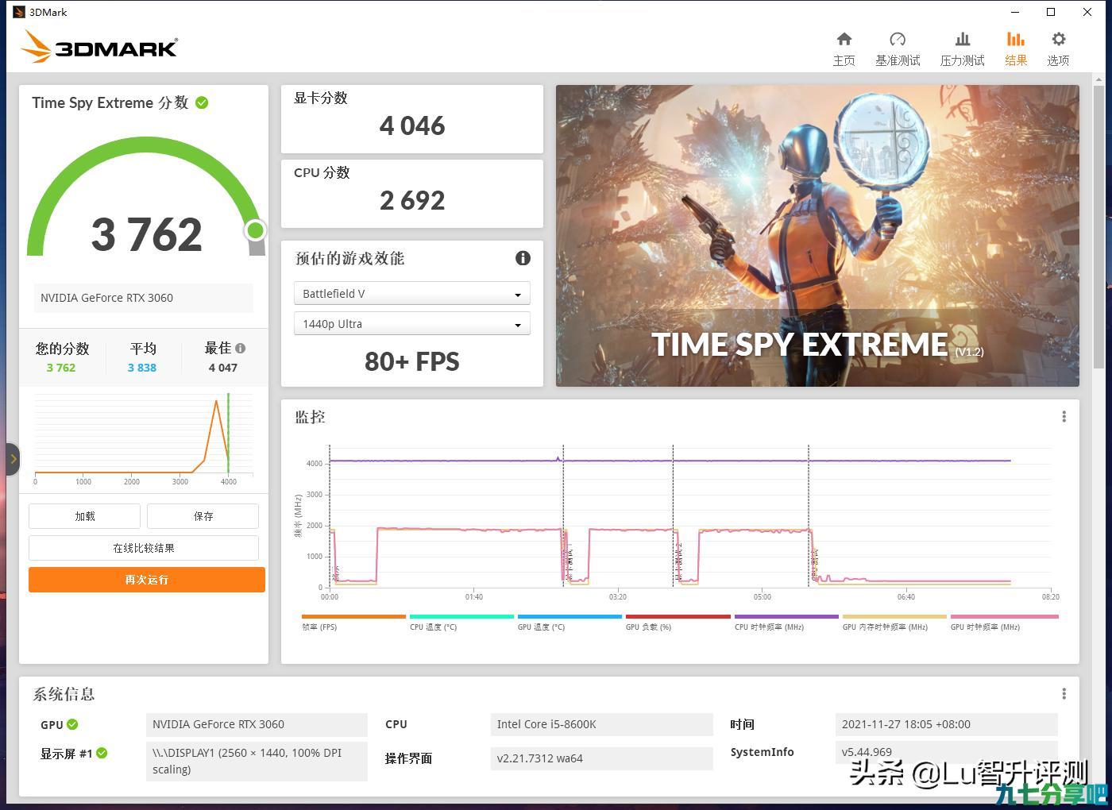Click the Intel Core i5-8600K CPU field
The width and height of the screenshot is (1112, 810).
tap(601, 724)
